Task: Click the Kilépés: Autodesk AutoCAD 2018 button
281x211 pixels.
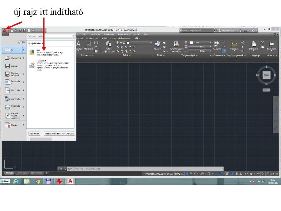Action: click(59, 134)
